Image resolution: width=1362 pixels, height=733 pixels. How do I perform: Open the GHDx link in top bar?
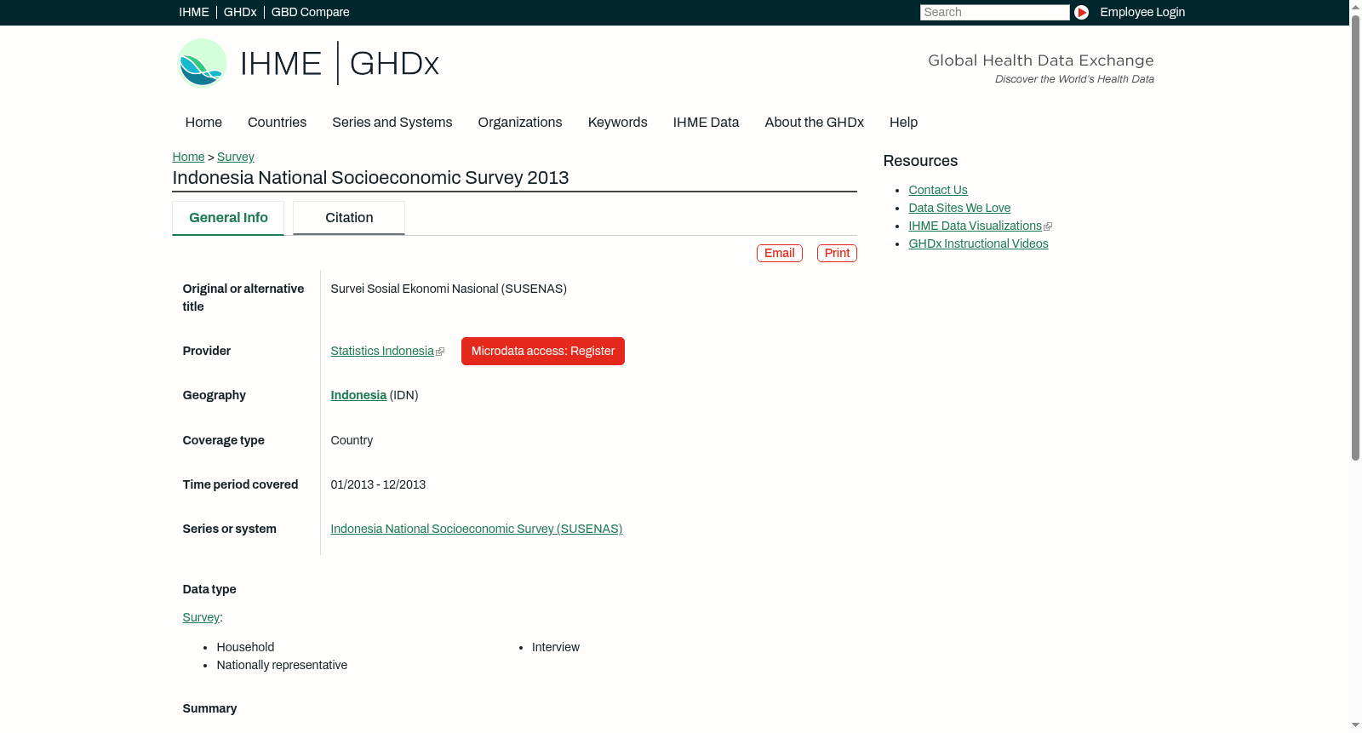(x=240, y=12)
